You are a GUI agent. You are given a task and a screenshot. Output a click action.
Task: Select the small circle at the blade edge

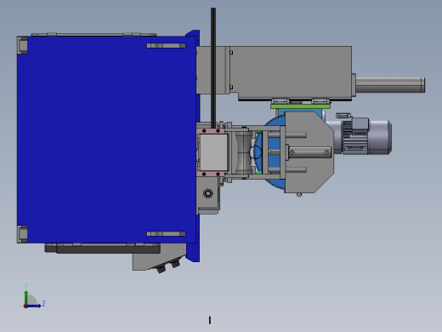255,152
